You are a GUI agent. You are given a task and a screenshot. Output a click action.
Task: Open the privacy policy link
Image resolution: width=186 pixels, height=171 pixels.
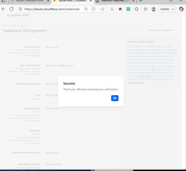pyautogui.click(x=145, y=76)
